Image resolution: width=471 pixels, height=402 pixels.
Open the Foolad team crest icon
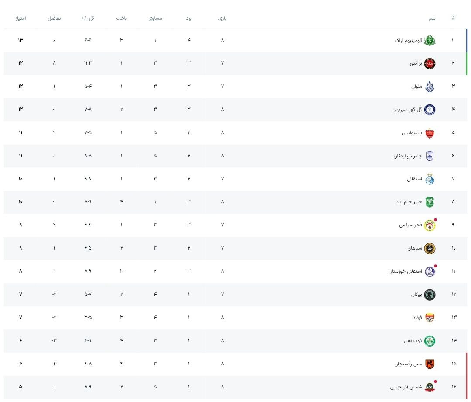[430, 318]
